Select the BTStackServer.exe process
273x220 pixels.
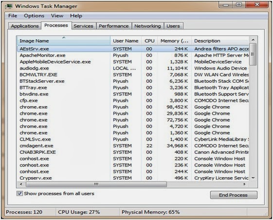[x=133, y=81]
